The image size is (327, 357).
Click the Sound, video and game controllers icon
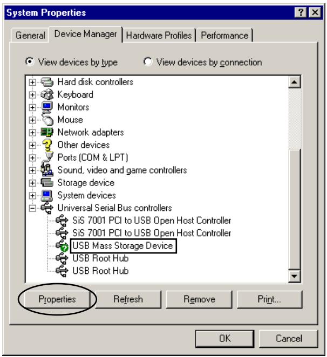pyautogui.click(x=47, y=170)
